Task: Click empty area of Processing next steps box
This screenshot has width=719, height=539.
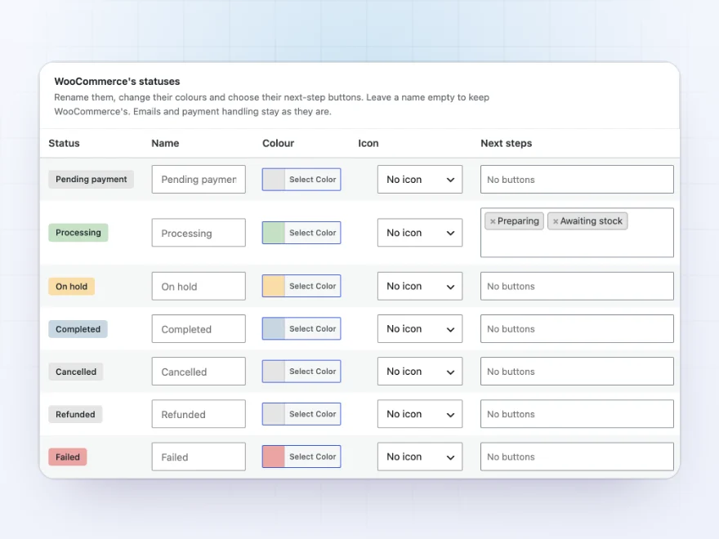Action: [577, 244]
